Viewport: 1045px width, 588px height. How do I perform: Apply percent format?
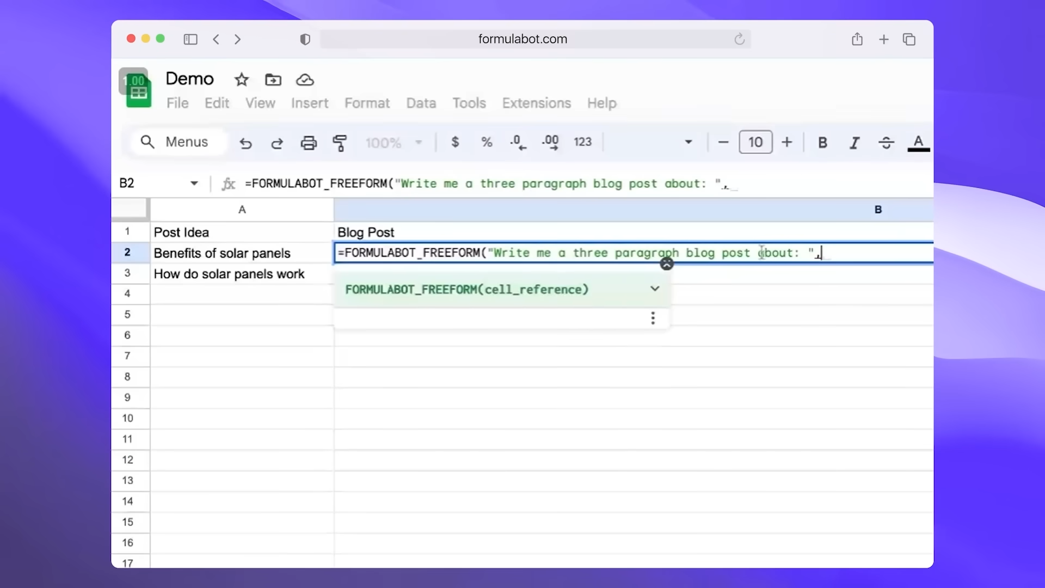point(486,142)
